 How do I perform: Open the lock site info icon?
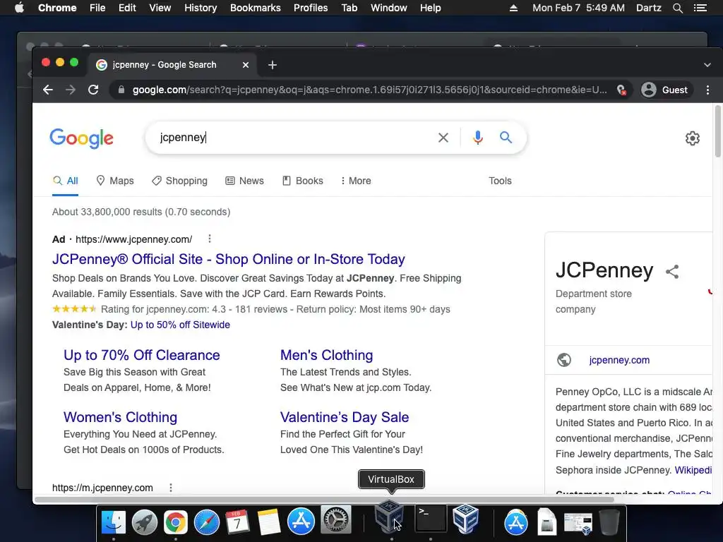(x=121, y=90)
